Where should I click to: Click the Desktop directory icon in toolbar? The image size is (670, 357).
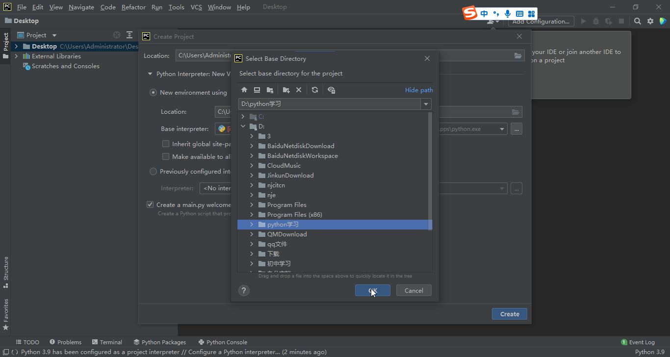tap(257, 90)
